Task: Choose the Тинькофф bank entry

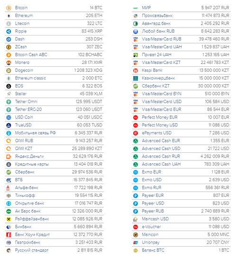Action: click(x=55, y=195)
